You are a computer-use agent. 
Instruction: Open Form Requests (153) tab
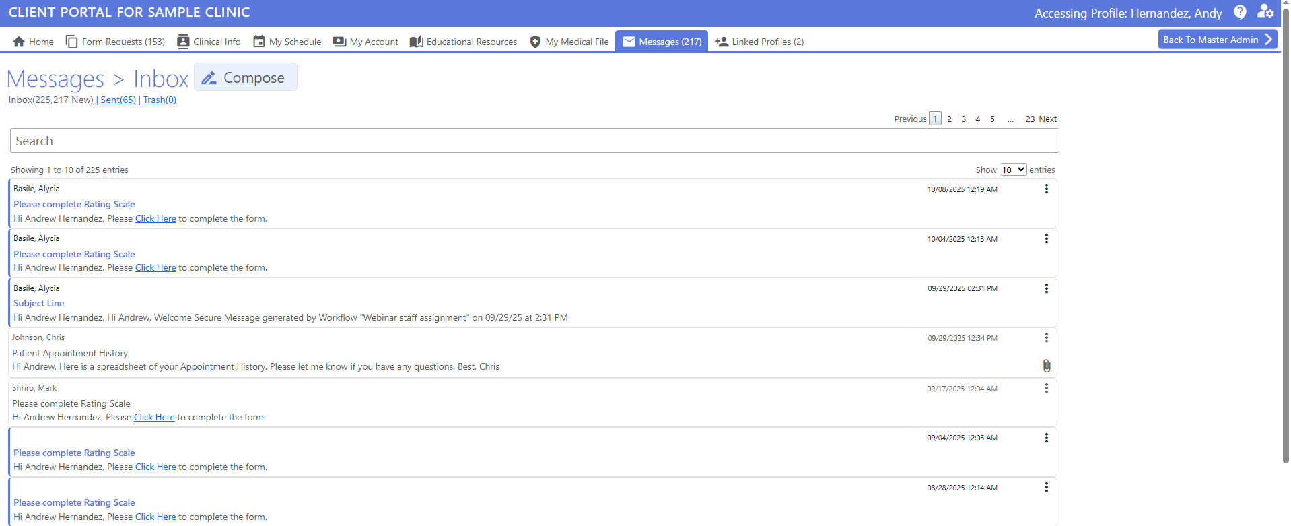point(115,42)
